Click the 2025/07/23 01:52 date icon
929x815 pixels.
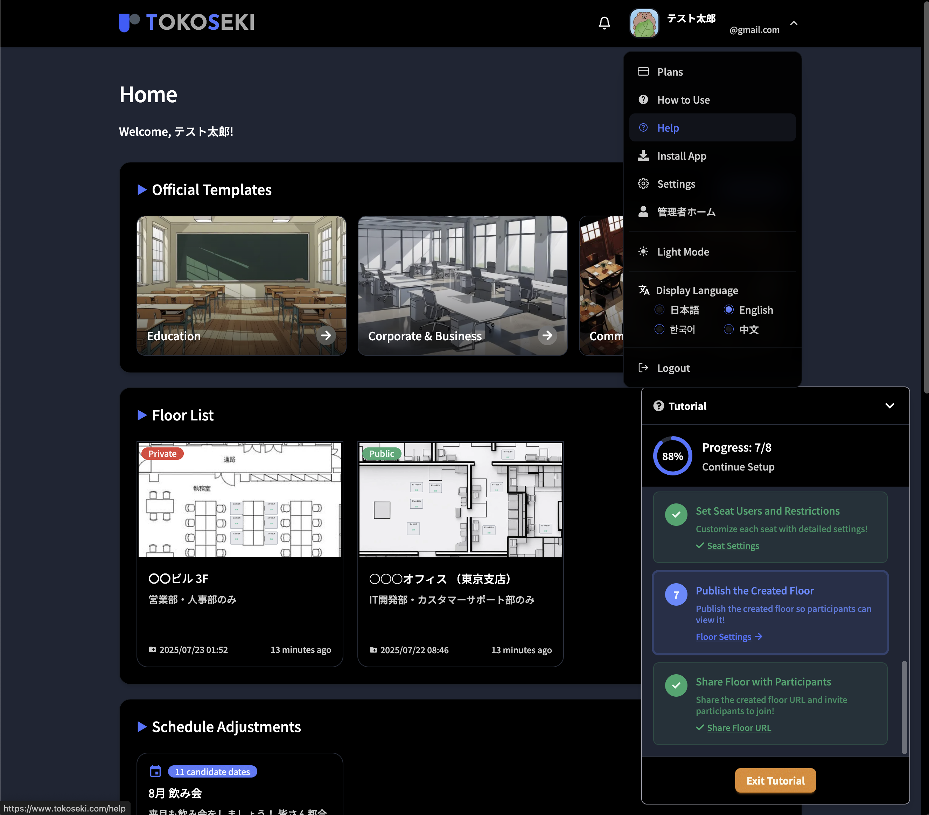153,649
